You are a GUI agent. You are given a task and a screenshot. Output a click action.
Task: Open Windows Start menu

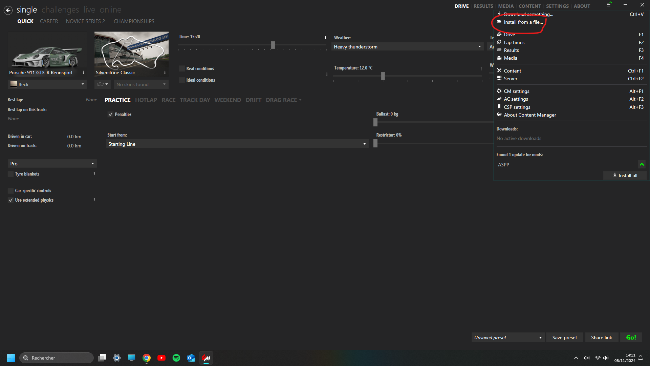(11, 358)
